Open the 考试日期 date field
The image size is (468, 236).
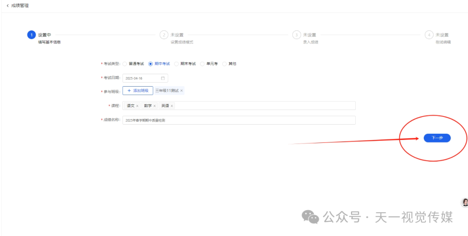(145, 78)
